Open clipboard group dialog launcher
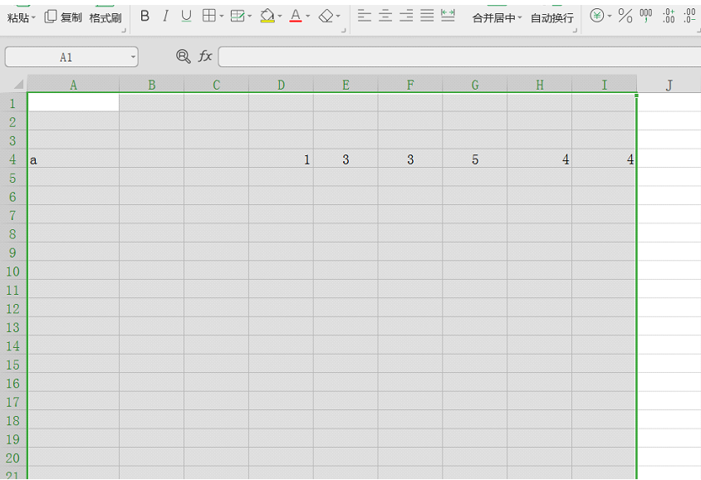 [x=124, y=31]
